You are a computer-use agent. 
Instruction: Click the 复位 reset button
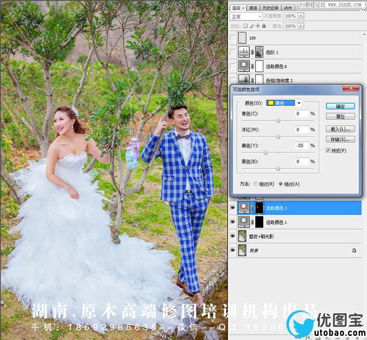click(340, 116)
